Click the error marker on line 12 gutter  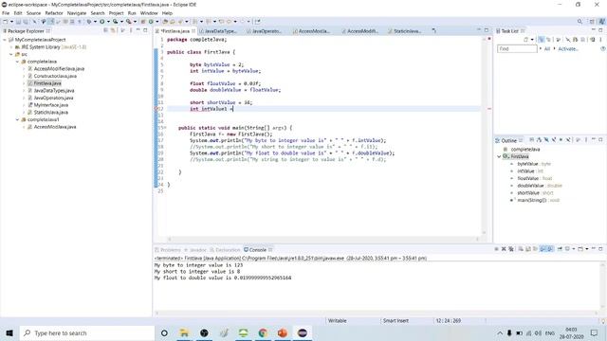pyautogui.click(x=156, y=109)
